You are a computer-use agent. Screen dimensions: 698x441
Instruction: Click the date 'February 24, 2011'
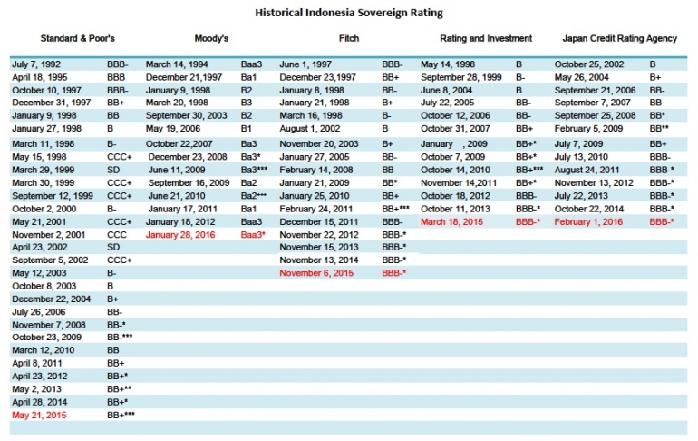click(x=315, y=209)
